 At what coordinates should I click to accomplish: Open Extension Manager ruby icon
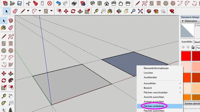coord(172,11)
